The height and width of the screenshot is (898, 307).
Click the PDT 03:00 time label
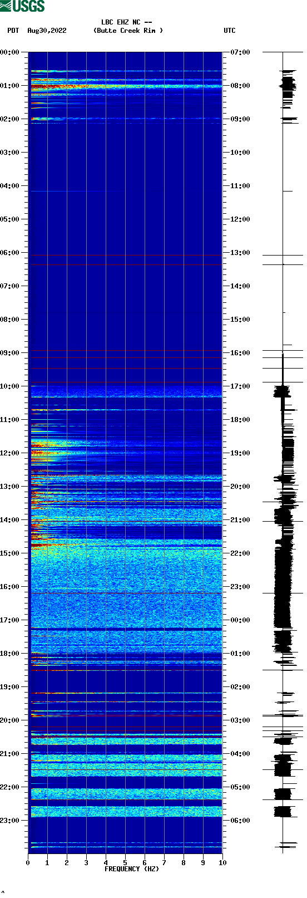(x=10, y=153)
